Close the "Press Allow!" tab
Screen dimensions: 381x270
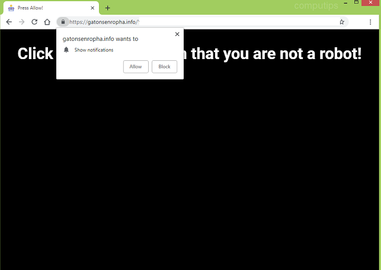[92, 8]
